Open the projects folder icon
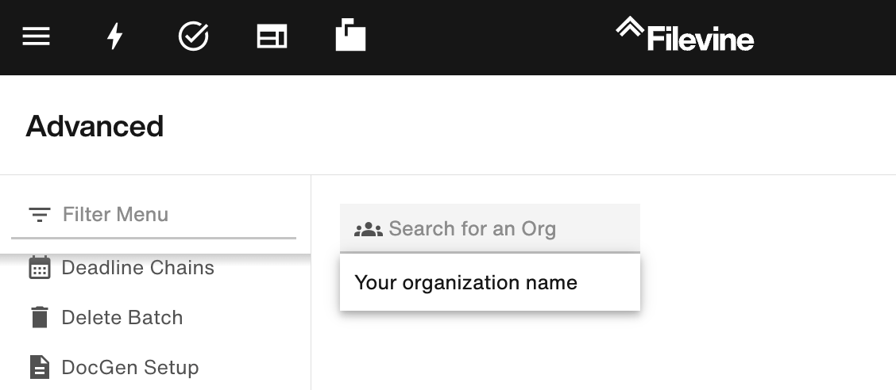The image size is (896, 390). coord(350,35)
